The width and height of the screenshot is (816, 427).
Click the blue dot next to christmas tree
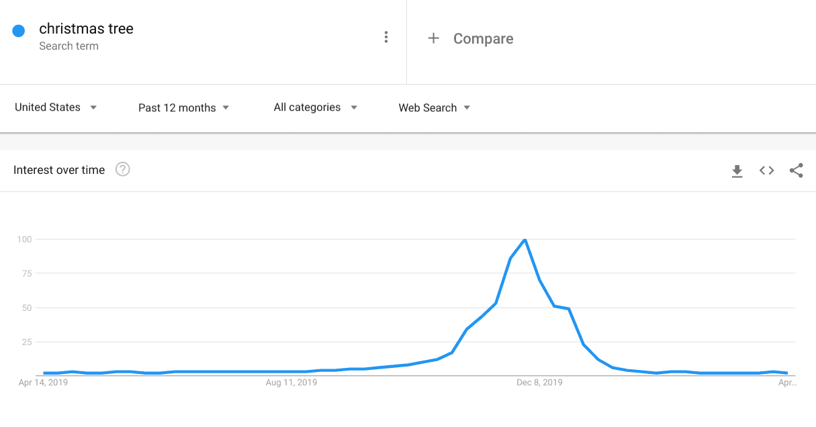19,30
